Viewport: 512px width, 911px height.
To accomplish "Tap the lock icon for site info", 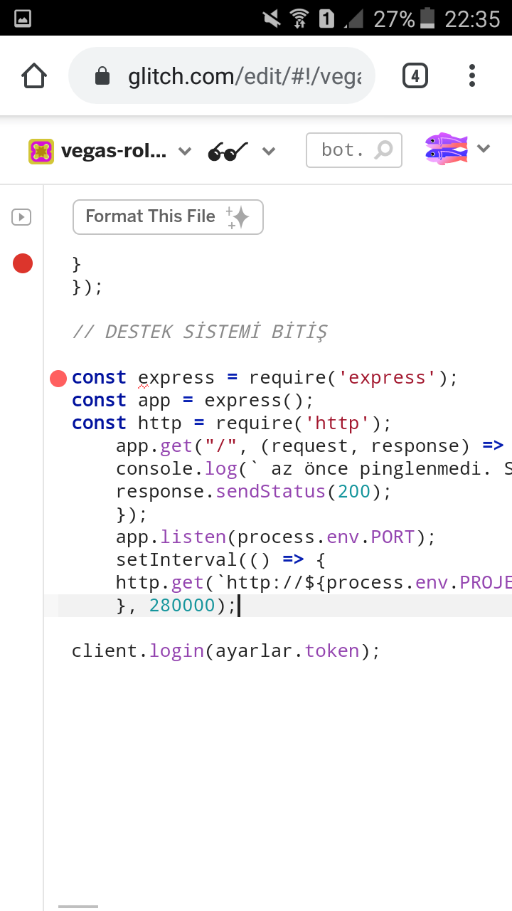I will (102, 76).
